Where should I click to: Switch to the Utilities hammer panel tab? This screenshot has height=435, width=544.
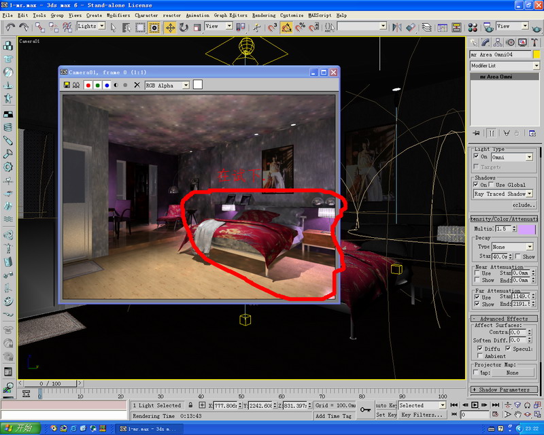[534, 43]
